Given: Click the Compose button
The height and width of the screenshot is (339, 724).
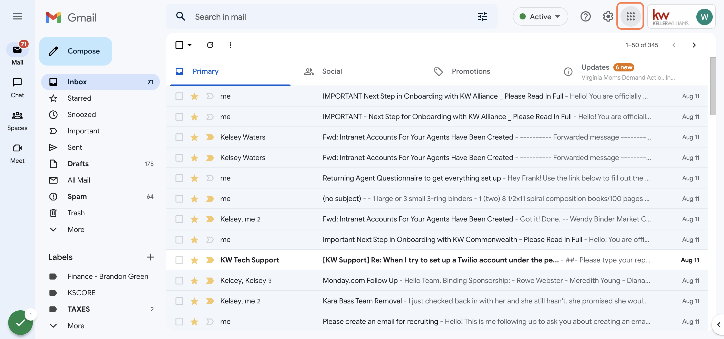Looking at the screenshot, I should tap(75, 51).
